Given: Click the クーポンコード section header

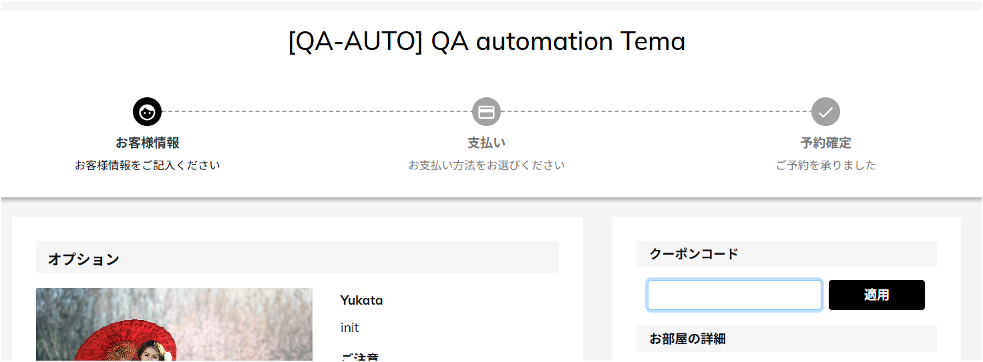Looking at the screenshot, I should pos(694,254).
